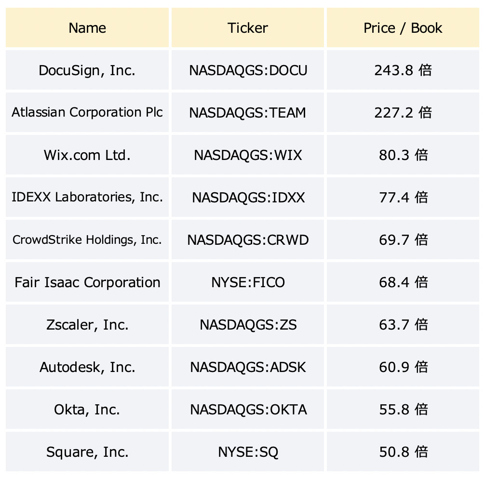Select the IDEXX Laboratories, Inc. cell
Image resolution: width=485 pixels, height=478 pixels.
click(x=87, y=197)
